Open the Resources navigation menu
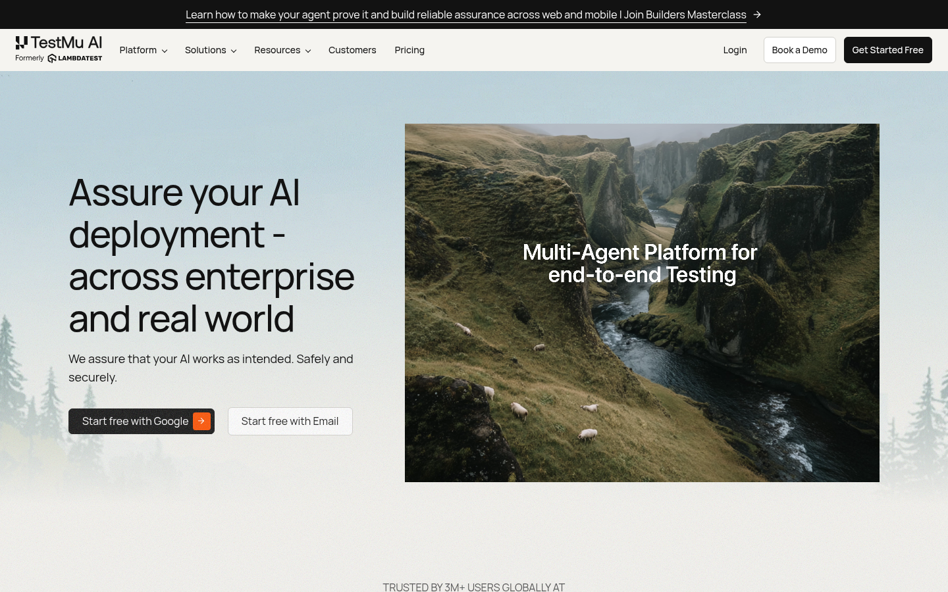Screen dimensions: 948x592 282,50
